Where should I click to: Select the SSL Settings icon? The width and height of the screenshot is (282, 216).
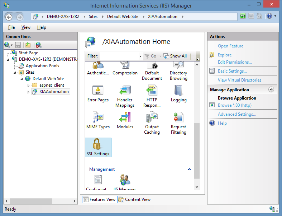(x=98, y=147)
